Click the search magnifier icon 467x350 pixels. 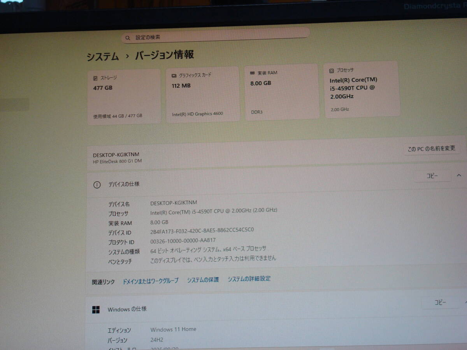pos(128,38)
